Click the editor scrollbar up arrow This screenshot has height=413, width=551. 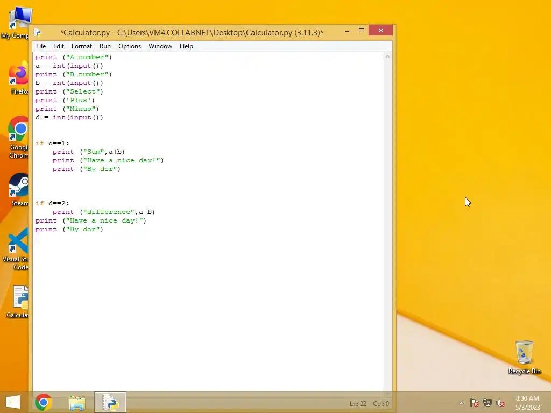point(387,56)
